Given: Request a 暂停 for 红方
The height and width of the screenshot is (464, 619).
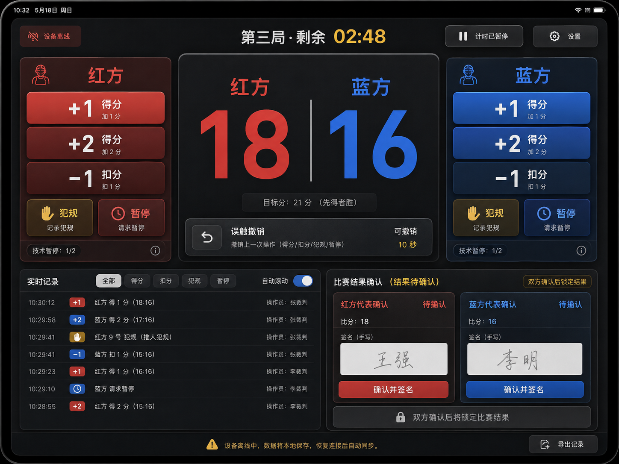Looking at the screenshot, I should [x=131, y=217].
